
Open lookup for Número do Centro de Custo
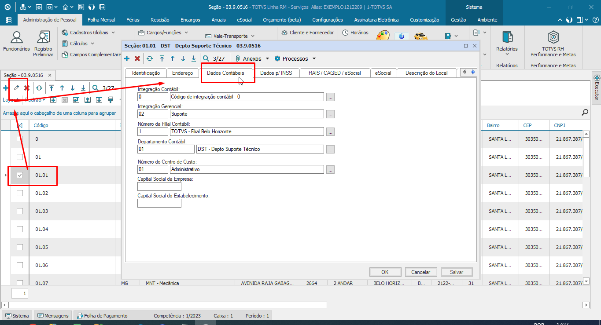330,169
